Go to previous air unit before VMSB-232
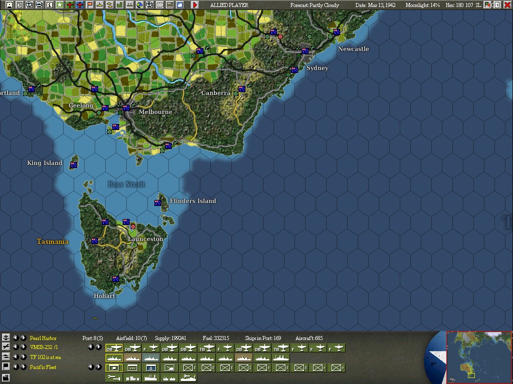The height and width of the screenshot is (384, 513). pyautogui.click(x=16, y=347)
